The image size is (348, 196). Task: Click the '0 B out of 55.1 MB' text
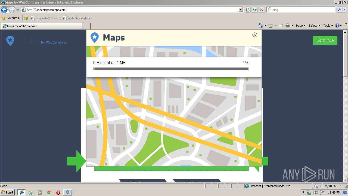tap(109, 63)
